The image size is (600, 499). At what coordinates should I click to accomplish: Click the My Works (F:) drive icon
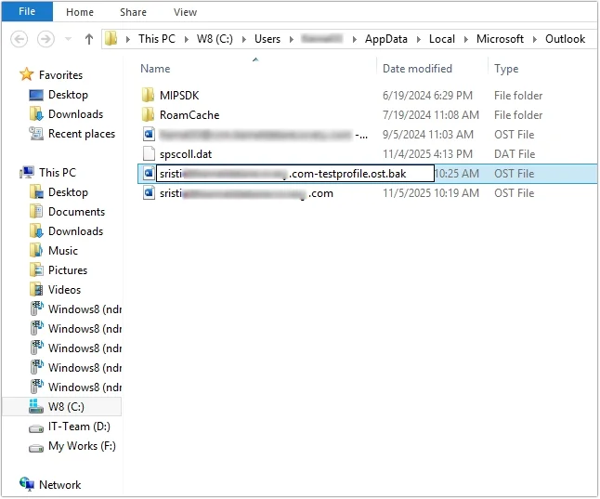click(36, 448)
